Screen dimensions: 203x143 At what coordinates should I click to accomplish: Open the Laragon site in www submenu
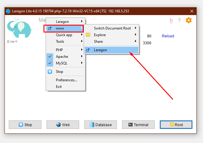(111, 50)
